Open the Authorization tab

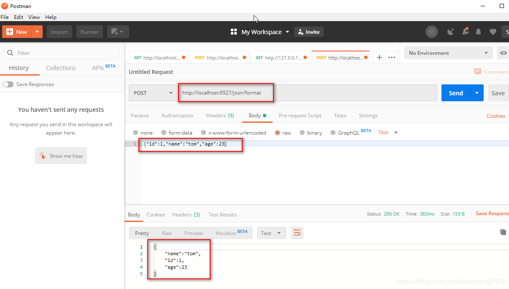pyautogui.click(x=177, y=116)
